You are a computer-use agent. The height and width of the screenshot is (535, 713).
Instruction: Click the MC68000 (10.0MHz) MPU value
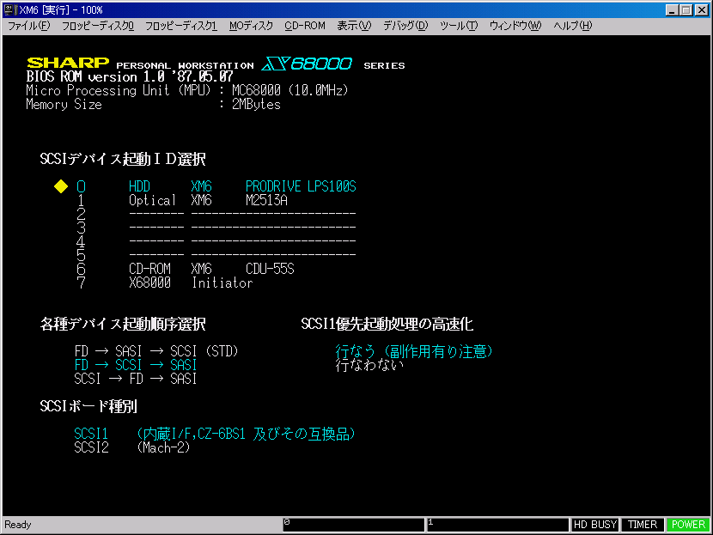[x=290, y=90]
